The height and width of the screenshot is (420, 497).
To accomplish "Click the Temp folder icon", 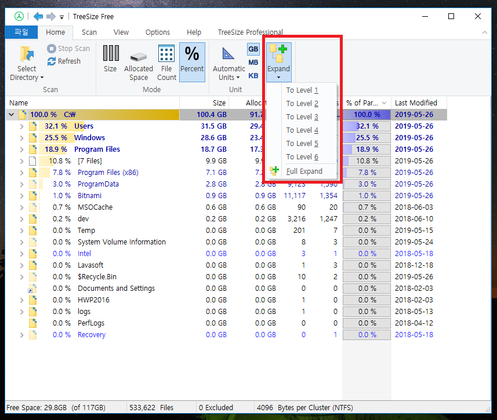I will 32,231.
